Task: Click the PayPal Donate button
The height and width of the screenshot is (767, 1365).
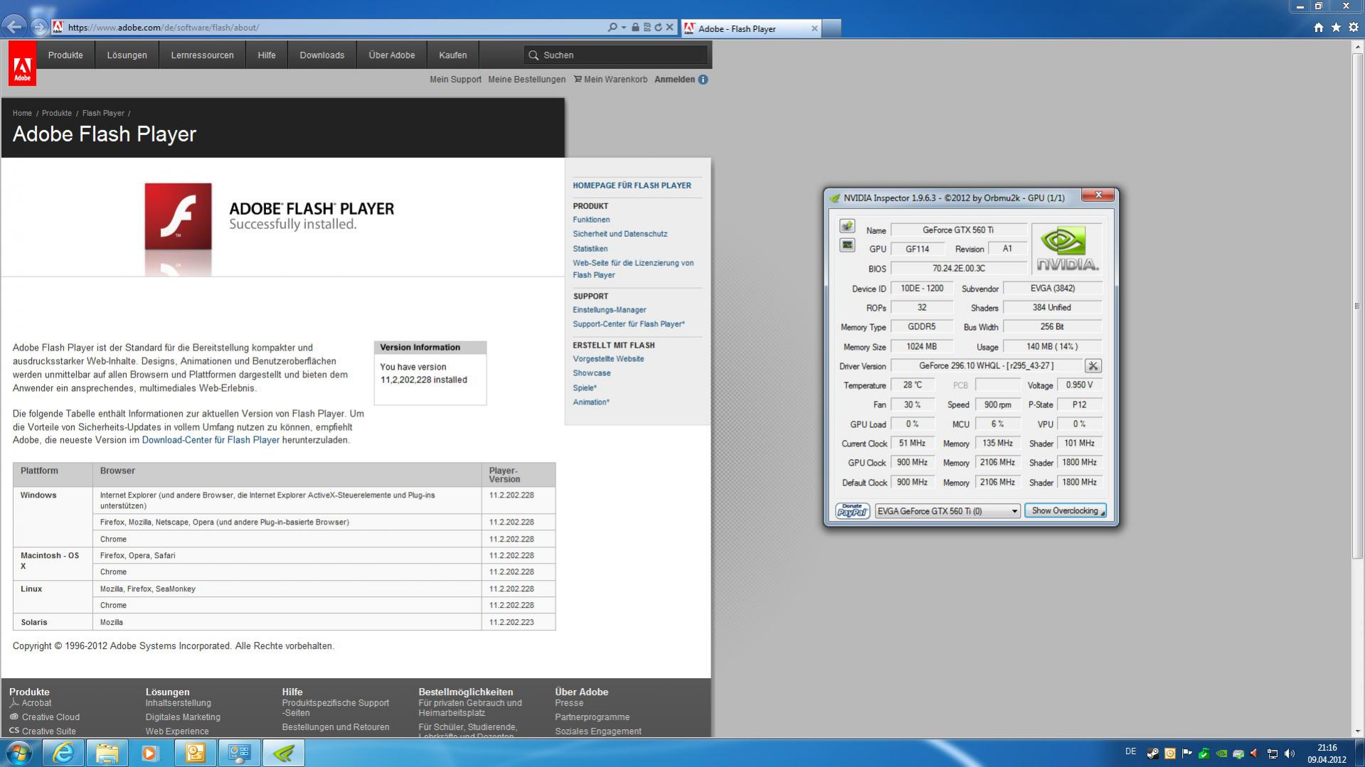Action: pos(852,510)
